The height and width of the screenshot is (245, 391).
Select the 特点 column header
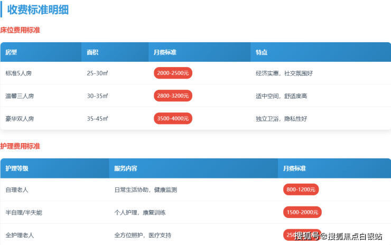tap(261, 52)
